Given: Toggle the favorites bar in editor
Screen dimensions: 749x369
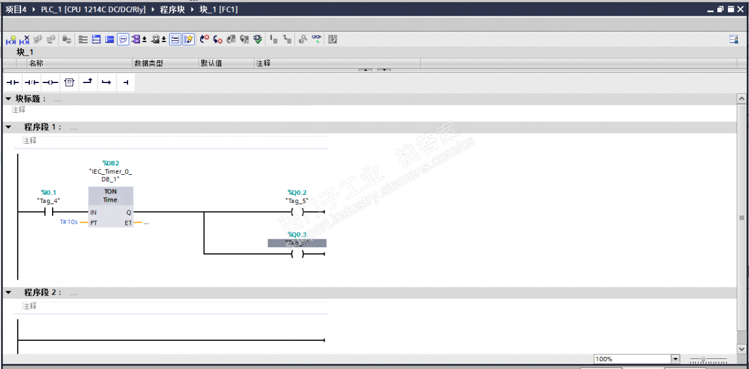Looking at the screenshot, I should click(188, 40).
